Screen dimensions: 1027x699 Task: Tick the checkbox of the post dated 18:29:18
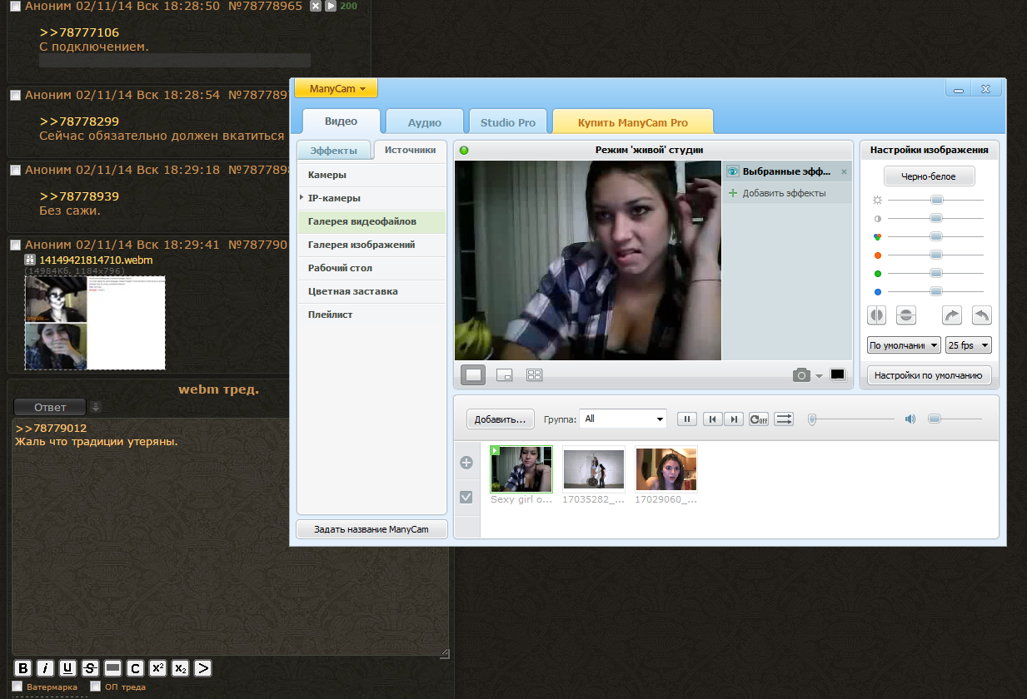[x=15, y=170]
